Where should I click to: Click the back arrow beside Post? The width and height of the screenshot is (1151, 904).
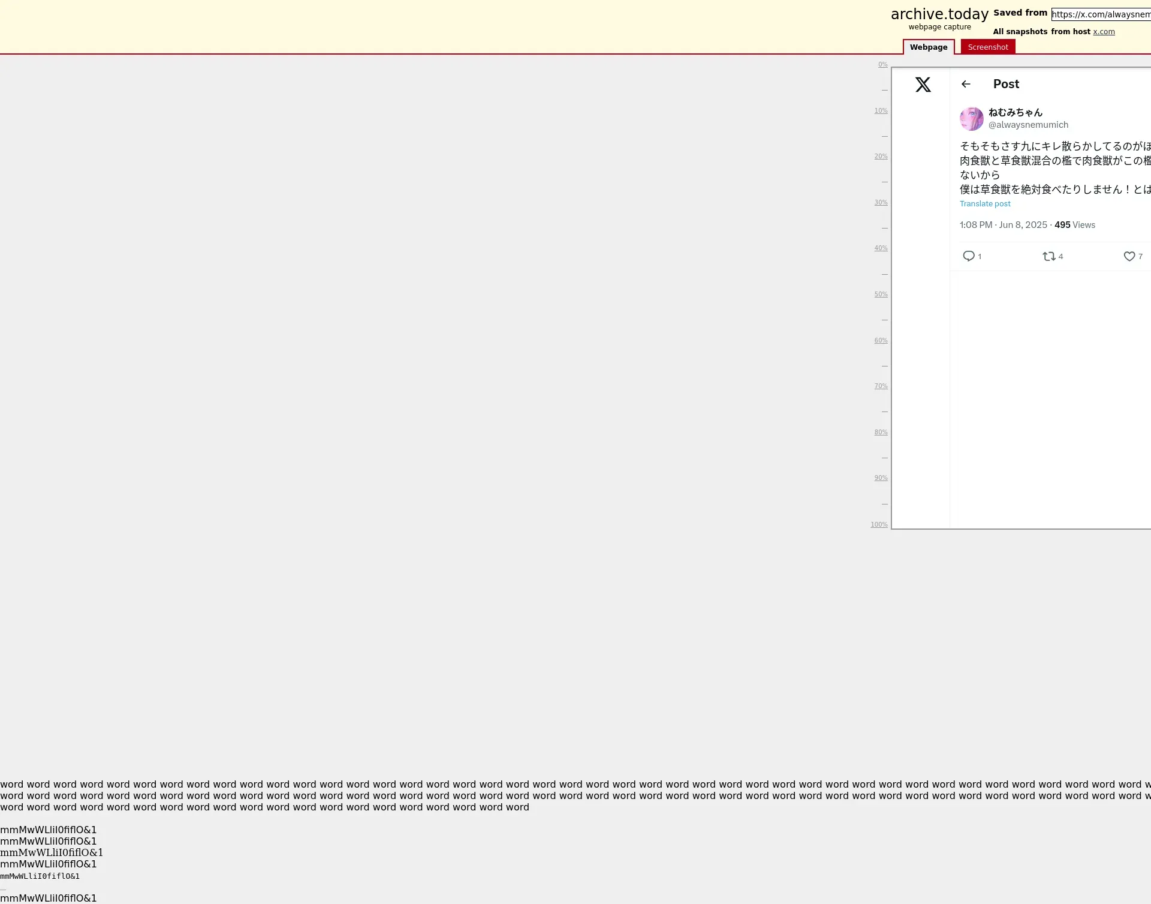[966, 84]
